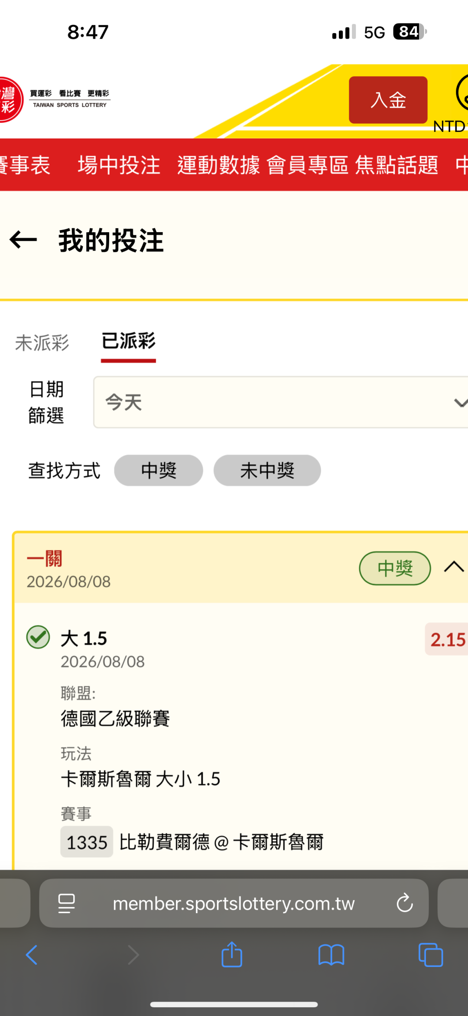Reload the page in Safari address bar
This screenshot has height=1016, width=468.
(404, 904)
